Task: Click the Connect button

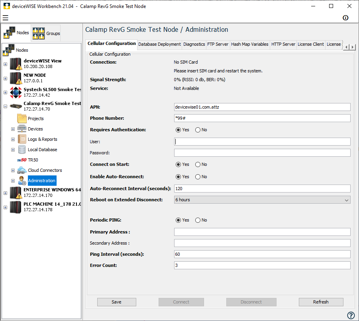Action: tap(181, 302)
